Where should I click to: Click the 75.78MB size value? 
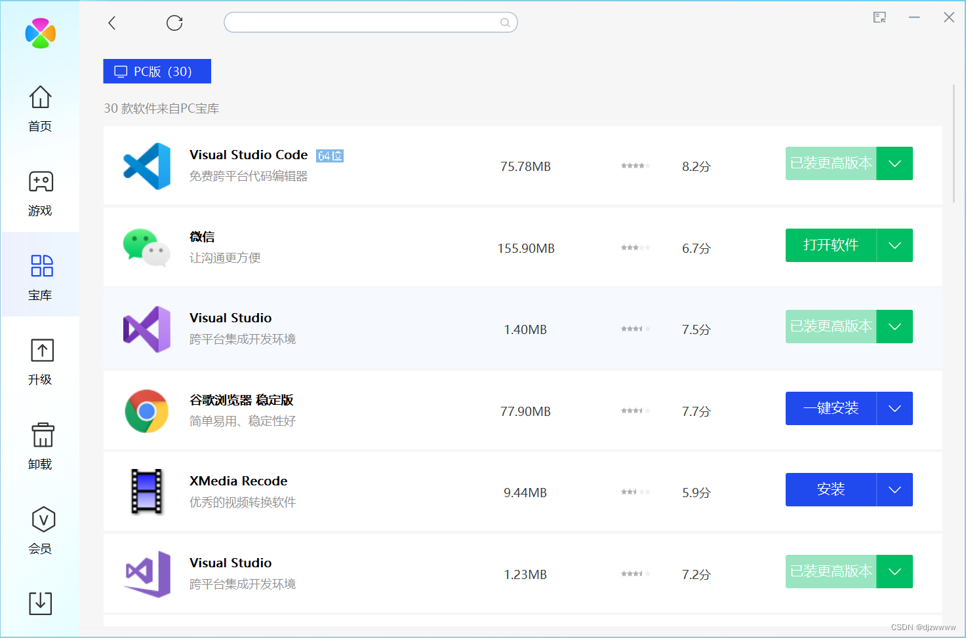coord(525,166)
